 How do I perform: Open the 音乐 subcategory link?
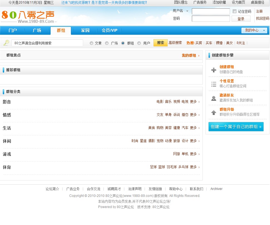tap(168, 102)
